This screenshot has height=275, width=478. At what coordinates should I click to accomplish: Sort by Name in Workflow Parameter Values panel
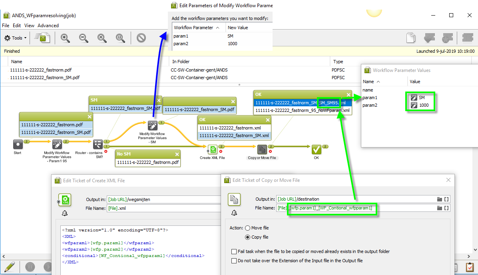click(x=368, y=81)
